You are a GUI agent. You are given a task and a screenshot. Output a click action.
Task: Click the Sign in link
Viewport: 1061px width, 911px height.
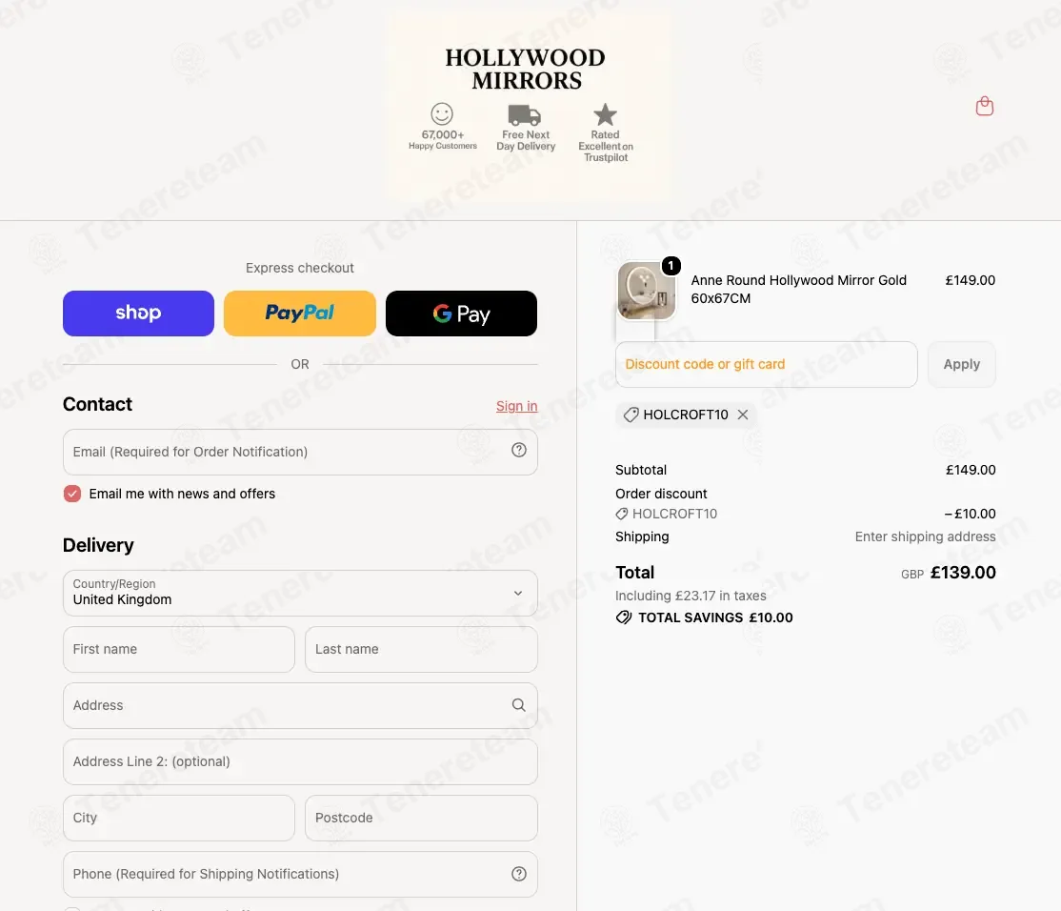[x=517, y=405]
